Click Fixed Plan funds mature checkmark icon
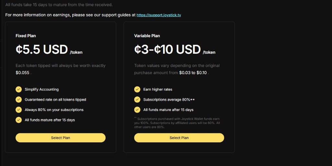 [x=18, y=120]
